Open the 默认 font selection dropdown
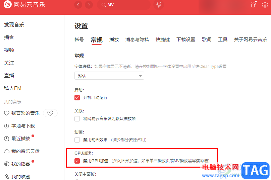This screenshot has height=180, width=271. click(x=109, y=76)
